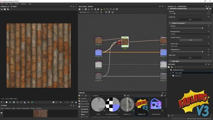This screenshot has height=120, width=213.
Task: Click the wrench tool icon in graph toolbar
Action: tap(114, 9)
